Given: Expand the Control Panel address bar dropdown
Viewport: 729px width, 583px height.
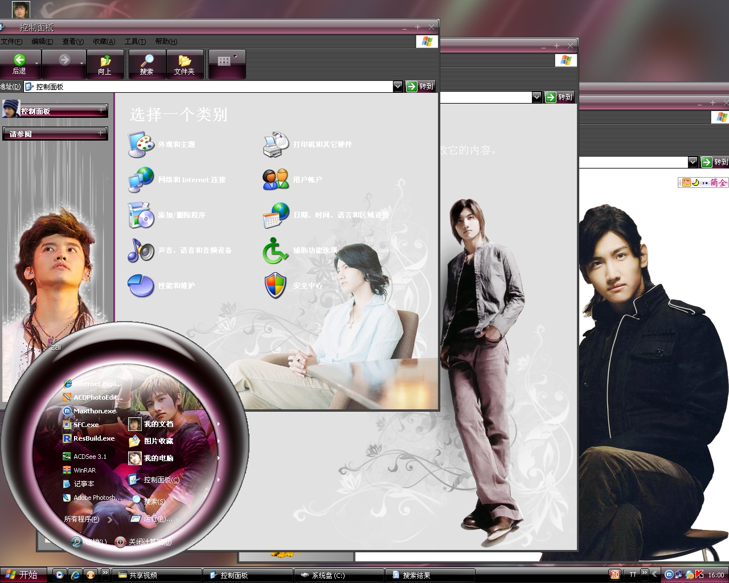Looking at the screenshot, I should [398, 87].
